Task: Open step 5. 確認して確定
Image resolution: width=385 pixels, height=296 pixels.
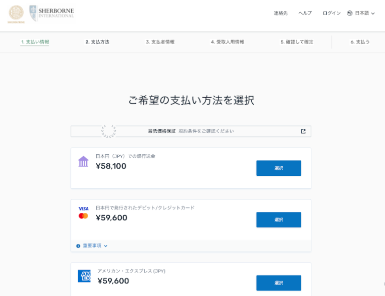Action: [297, 42]
